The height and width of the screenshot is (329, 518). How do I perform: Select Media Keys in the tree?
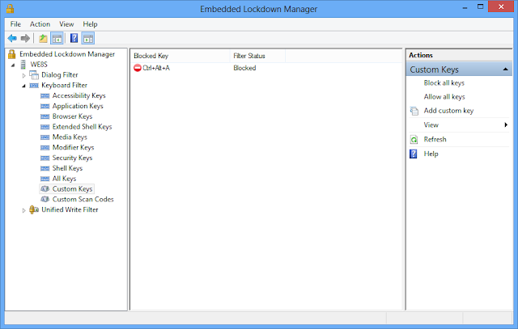pyautogui.click(x=70, y=137)
